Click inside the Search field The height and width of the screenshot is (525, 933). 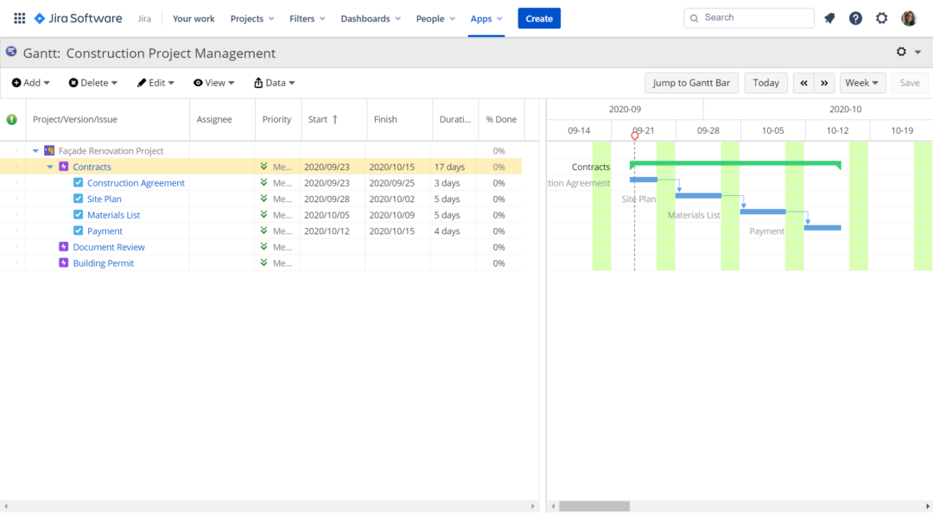[x=748, y=17]
